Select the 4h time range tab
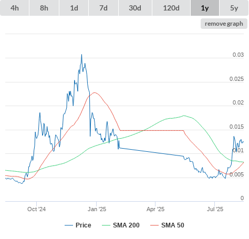249x239 pixels. point(14,8)
